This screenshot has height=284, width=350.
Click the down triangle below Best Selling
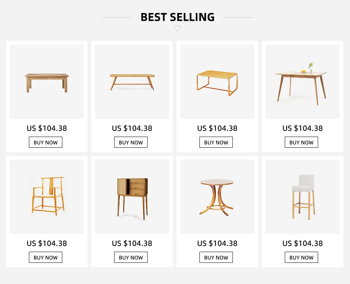coord(177,29)
